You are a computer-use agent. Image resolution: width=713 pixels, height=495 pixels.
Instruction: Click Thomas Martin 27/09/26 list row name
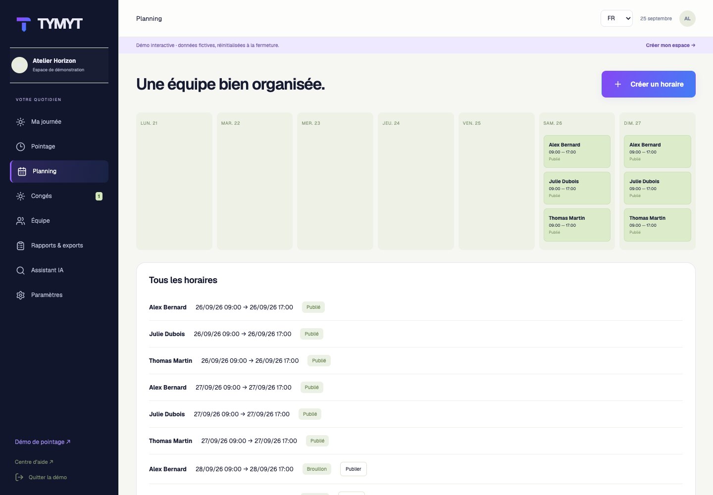click(x=170, y=441)
